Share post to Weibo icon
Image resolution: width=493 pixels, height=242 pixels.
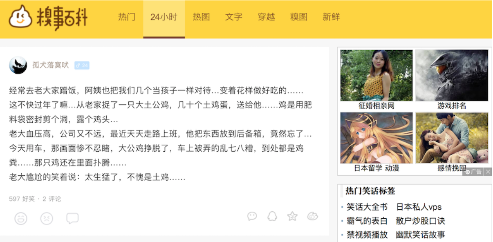pos(312,216)
